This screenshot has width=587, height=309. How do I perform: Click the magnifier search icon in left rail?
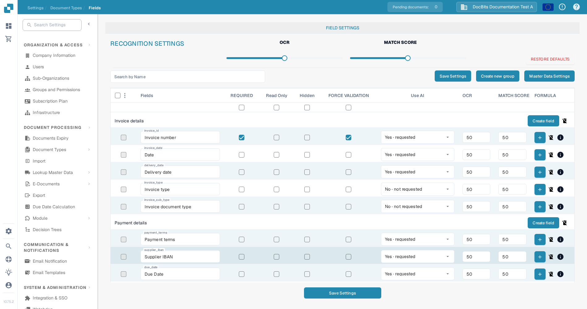[9, 246]
